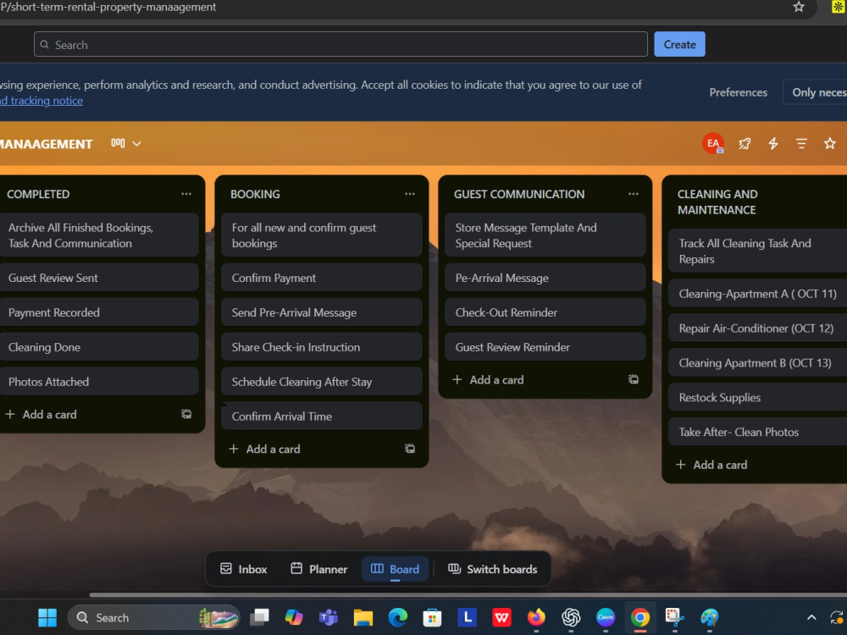Image resolution: width=847 pixels, height=635 pixels.
Task: Open card Pe-Arrival Message
Action: coord(545,278)
